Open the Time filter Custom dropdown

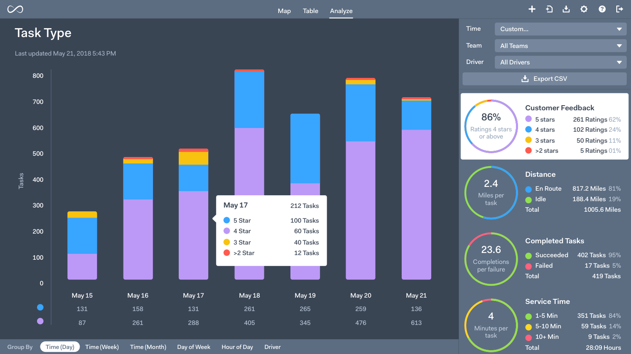click(x=560, y=29)
